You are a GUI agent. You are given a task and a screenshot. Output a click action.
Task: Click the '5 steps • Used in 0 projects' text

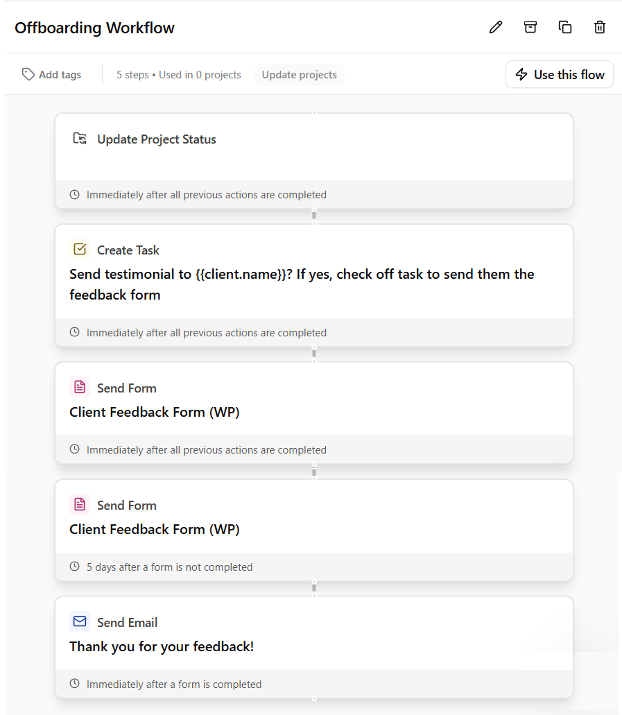[x=178, y=75]
